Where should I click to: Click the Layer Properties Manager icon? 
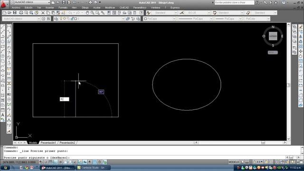[56, 19]
